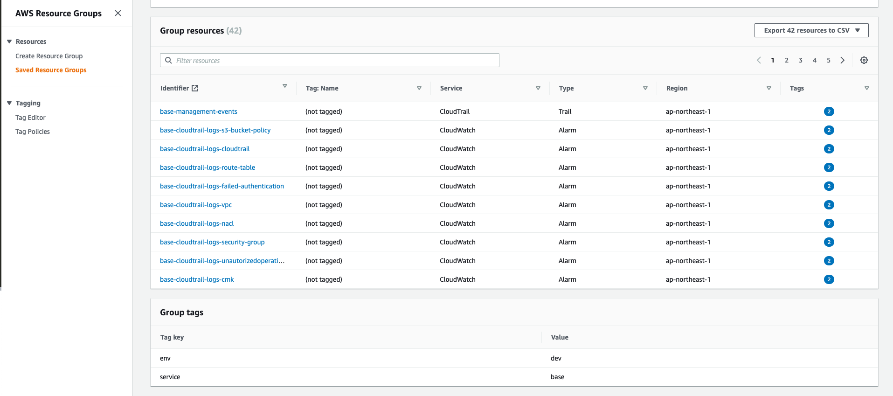The image size is (893, 396).
Task: Collapse the Tagging section in sidebar
Action: [9, 103]
